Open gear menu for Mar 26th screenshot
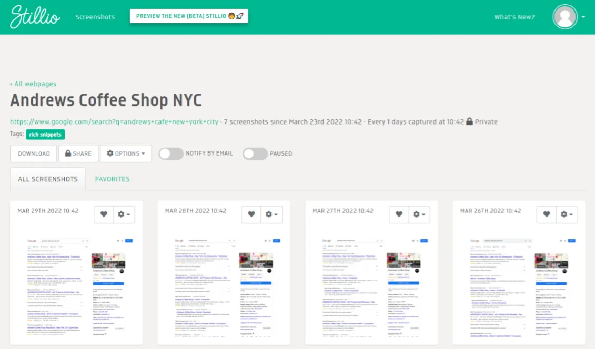595x349 pixels. pos(567,214)
